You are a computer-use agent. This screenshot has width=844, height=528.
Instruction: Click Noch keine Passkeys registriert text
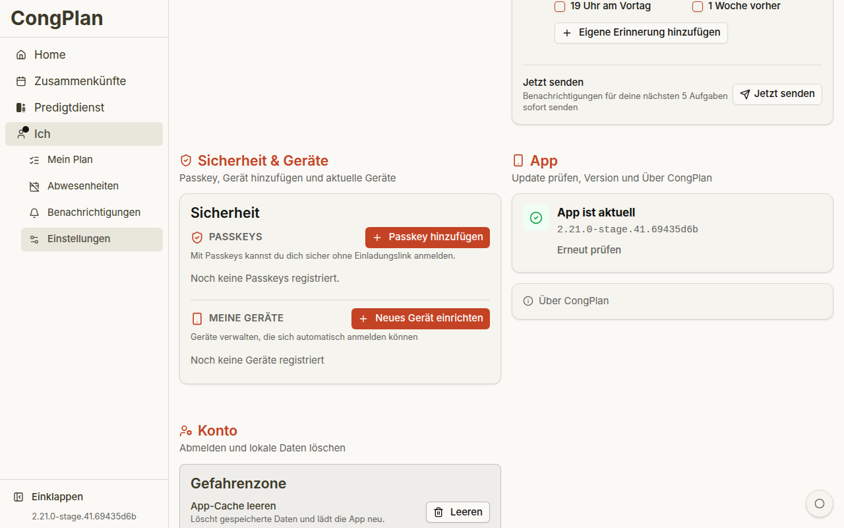(x=265, y=279)
